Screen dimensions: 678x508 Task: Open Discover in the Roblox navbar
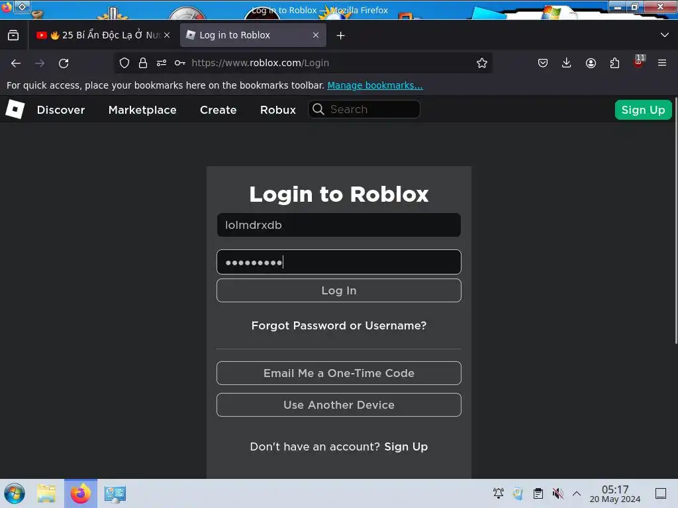[60, 110]
